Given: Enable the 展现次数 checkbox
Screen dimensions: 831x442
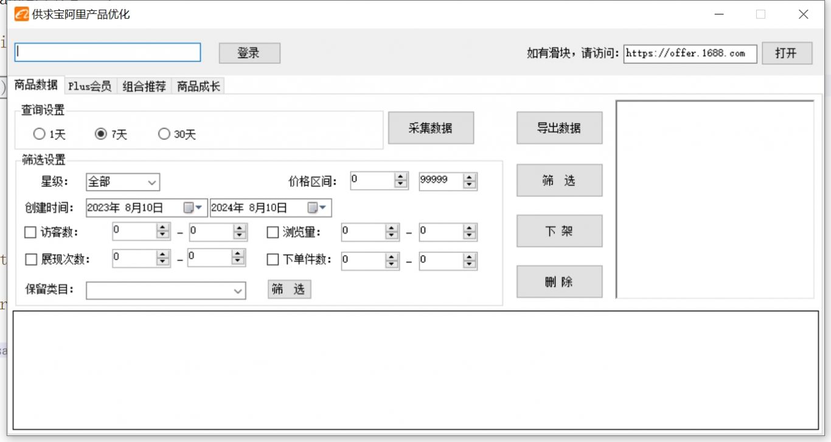Looking at the screenshot, I should tap(31, 259).
